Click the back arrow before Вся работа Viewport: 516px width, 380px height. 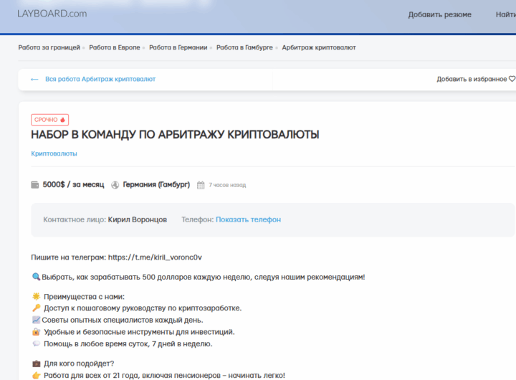(34, 79)
